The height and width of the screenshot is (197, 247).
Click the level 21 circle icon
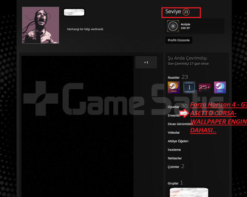186,12
